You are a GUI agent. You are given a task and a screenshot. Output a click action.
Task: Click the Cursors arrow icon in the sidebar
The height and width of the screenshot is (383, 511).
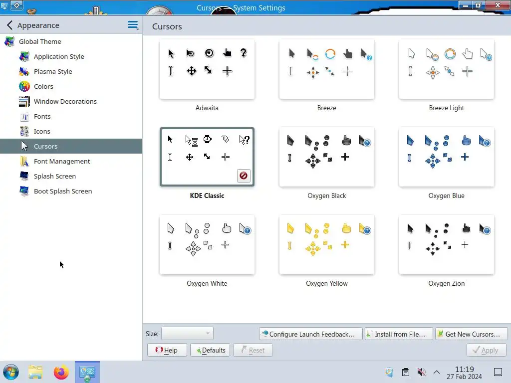[x=24, y=146]
